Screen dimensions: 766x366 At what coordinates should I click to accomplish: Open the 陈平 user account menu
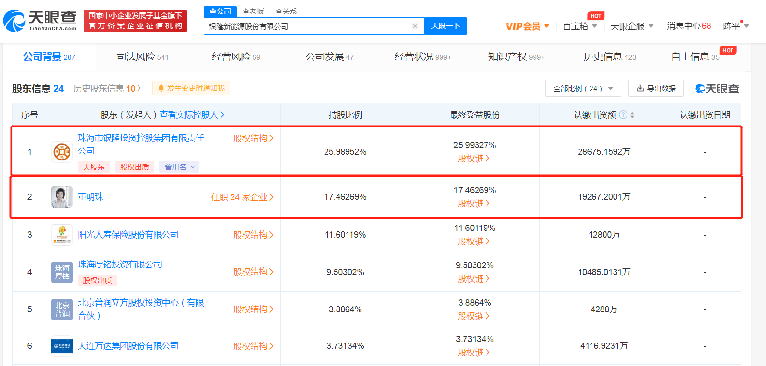coord(736,26)
